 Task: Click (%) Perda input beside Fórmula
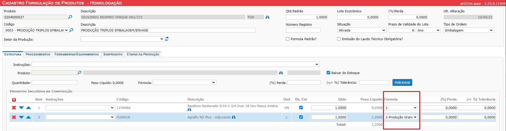click(304, 82)
